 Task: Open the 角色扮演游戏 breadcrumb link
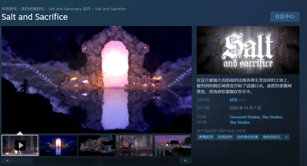coord(32,9)
